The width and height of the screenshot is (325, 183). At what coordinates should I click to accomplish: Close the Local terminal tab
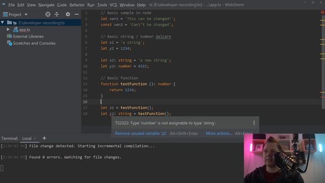[x=35, y=138]
